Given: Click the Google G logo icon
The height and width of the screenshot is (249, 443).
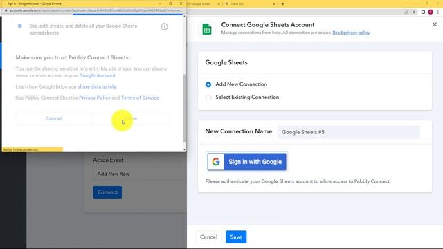Looking at the screenshot, I should coord(216,162).
